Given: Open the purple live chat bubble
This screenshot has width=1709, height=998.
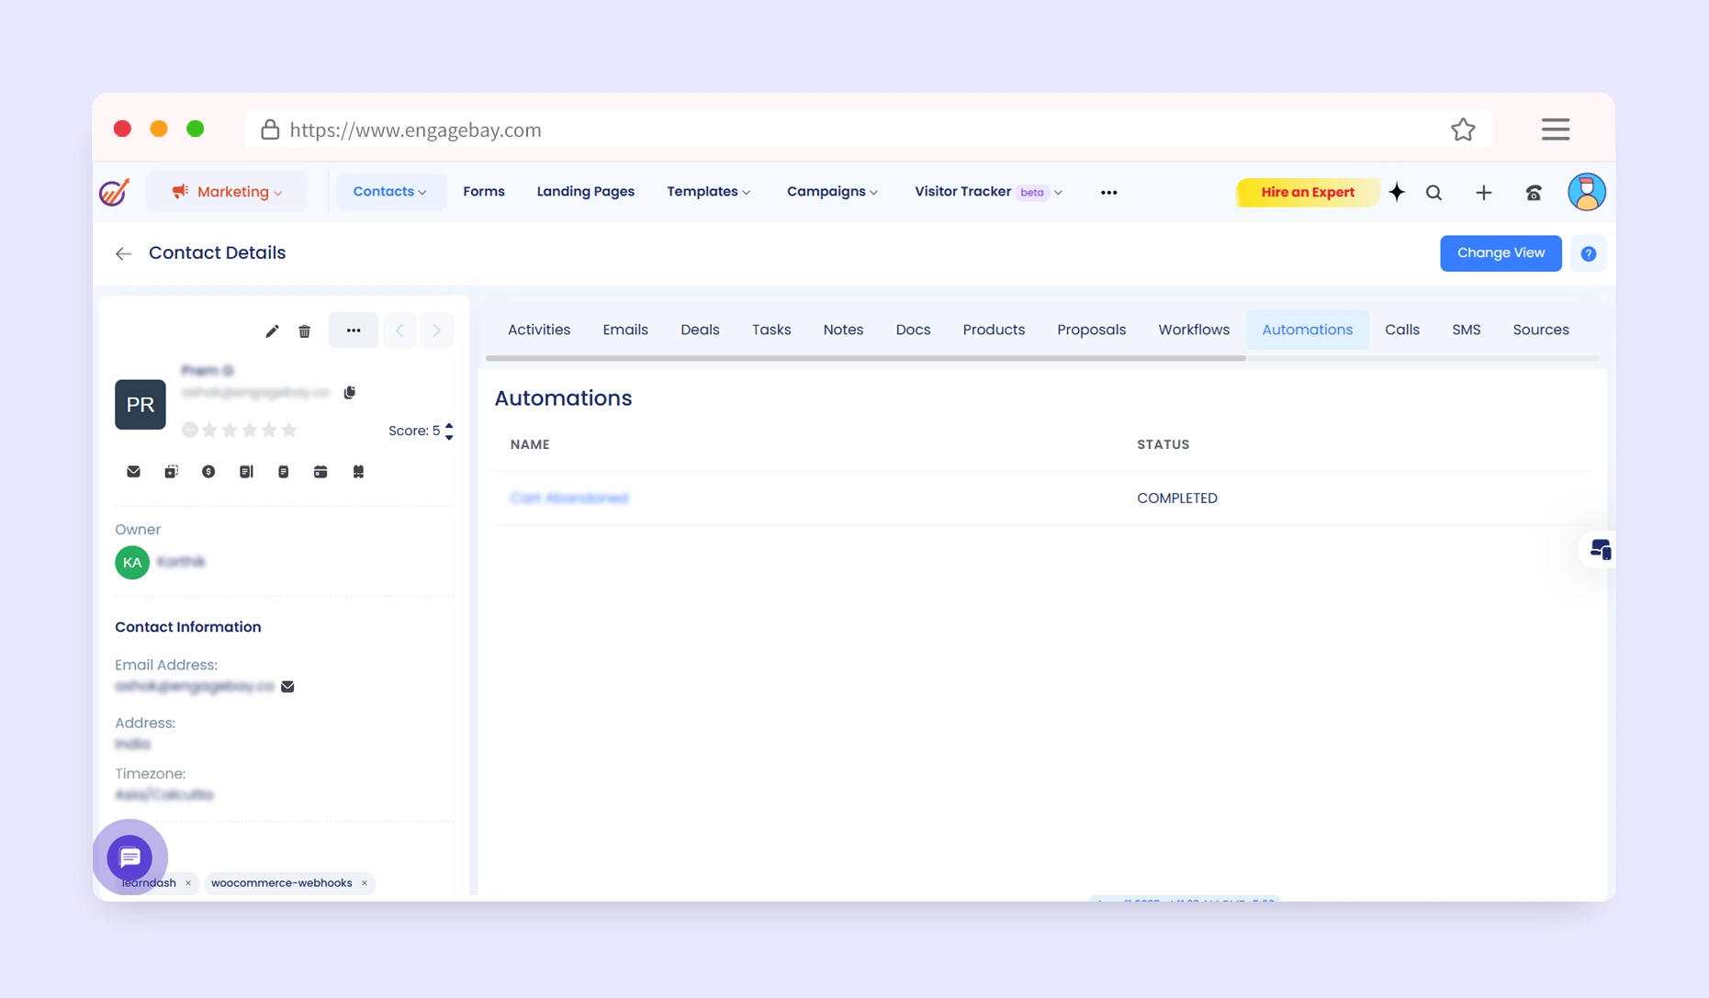Looking at the screenshot, I should click(129, 858).
